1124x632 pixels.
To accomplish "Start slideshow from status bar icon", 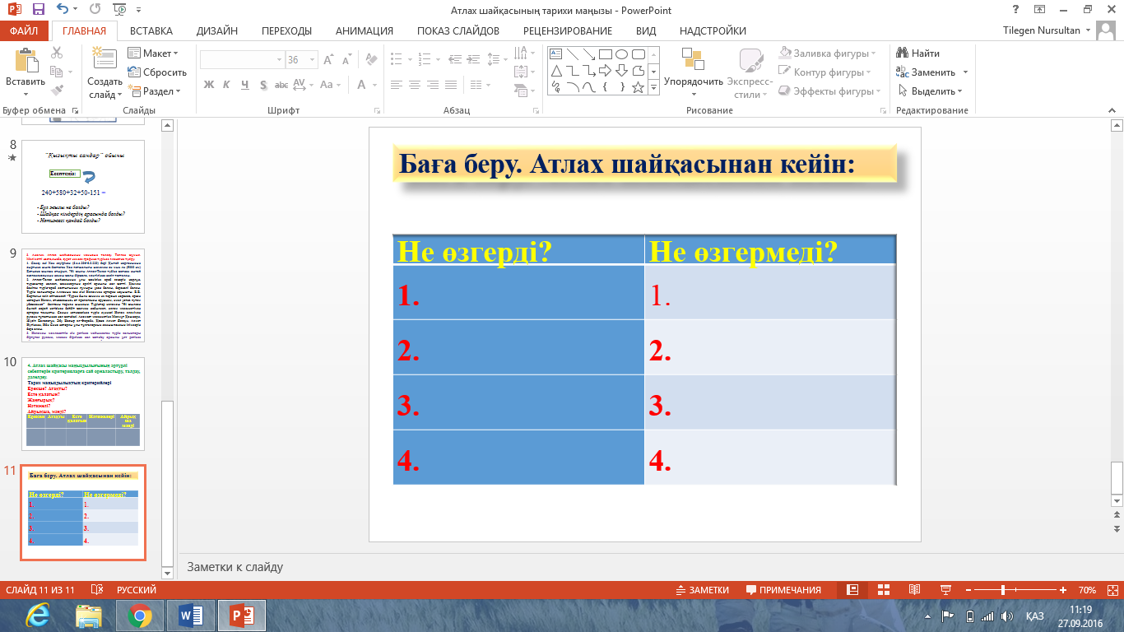I will [x=945, y=590].
